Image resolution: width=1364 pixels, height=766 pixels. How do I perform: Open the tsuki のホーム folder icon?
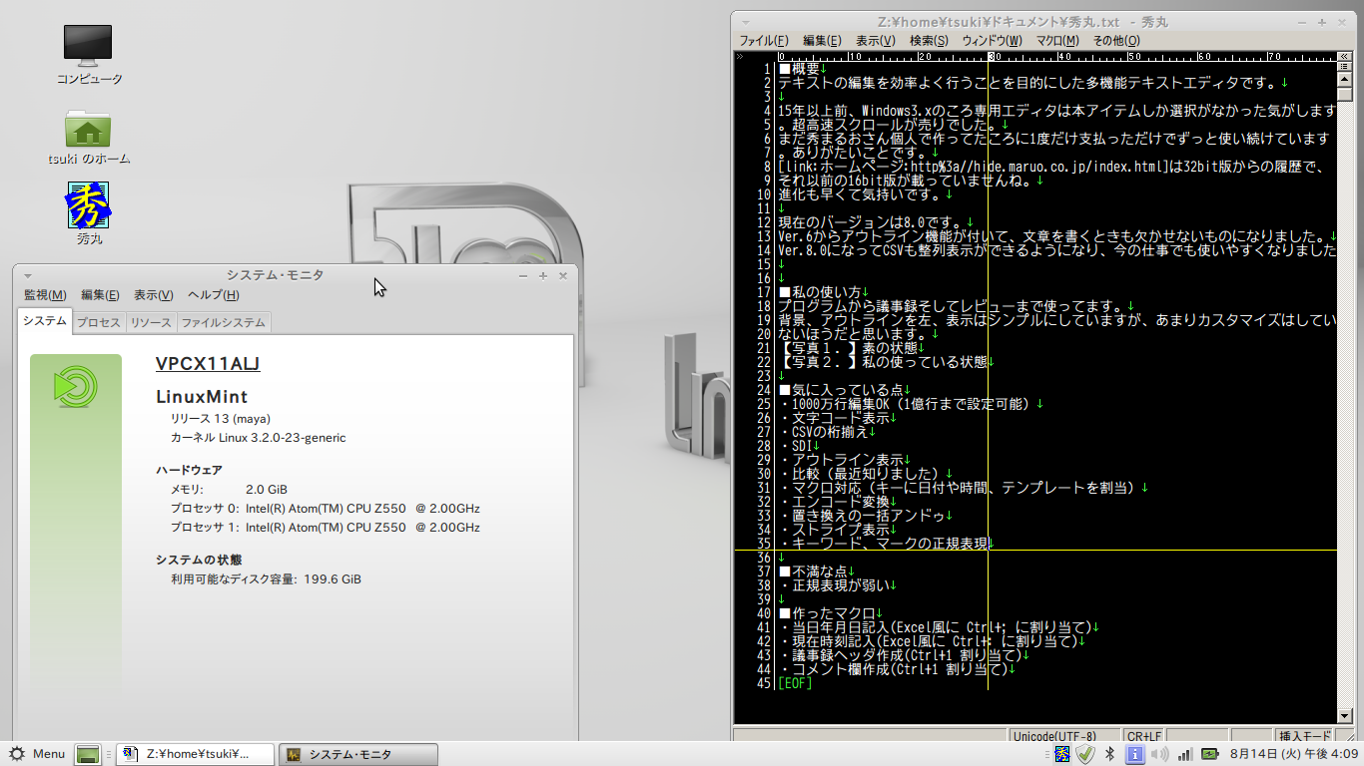coord(88,129)
